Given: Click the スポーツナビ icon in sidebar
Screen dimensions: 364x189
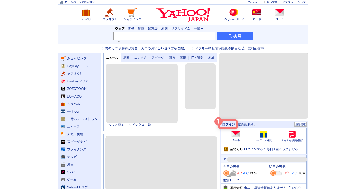Looking at the screenshot, I should coord(63,142).
